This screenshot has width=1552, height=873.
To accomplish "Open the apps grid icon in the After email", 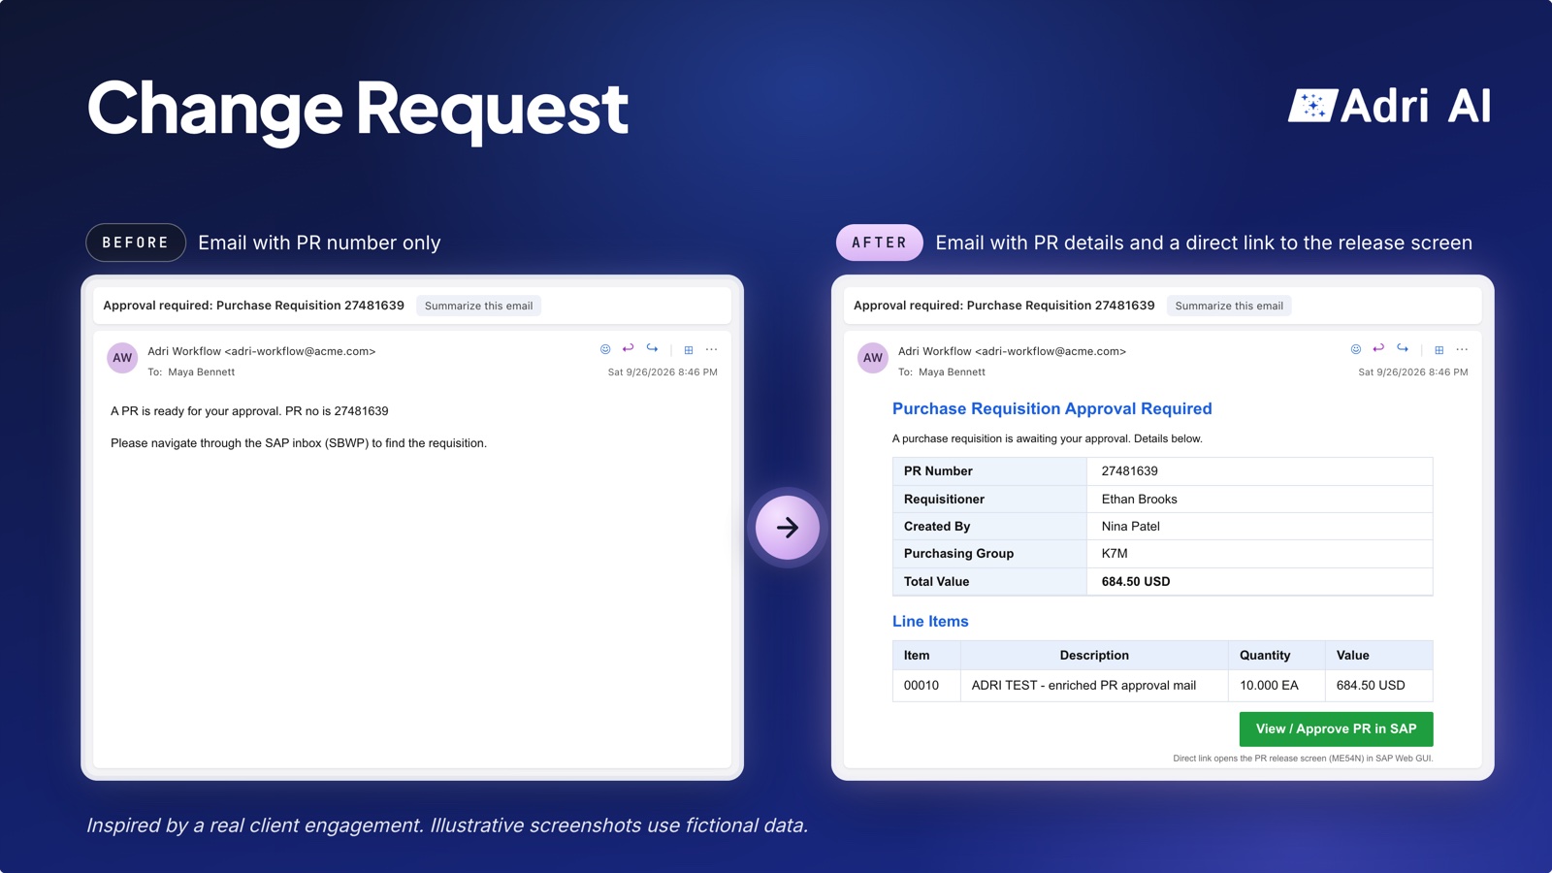I will coord(1439,350).
